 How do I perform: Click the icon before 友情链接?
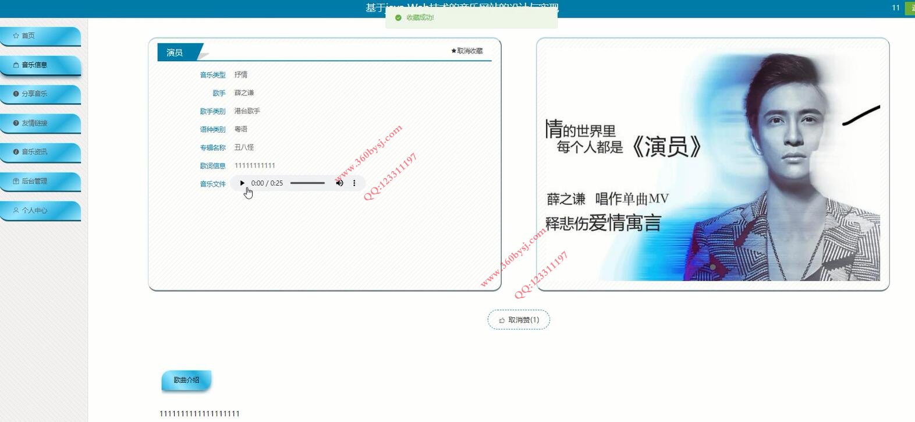[x=16, y=123]
